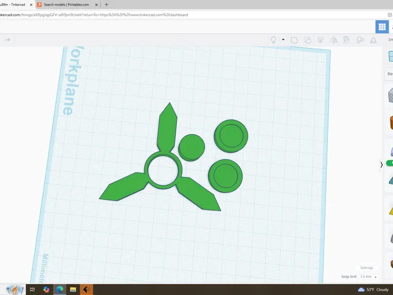Open the blue 3D design grid view button
Image resolution: width=393 pixels, height=295 pixels.
click(382, 26)
